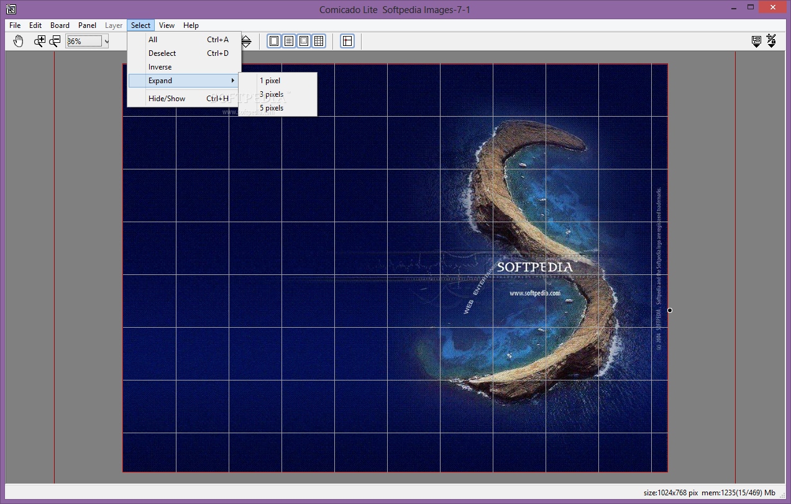Click the Zoom Out magnifier icon
The height and width of the screenshot is (504, 791).
(x=55, y=42)
